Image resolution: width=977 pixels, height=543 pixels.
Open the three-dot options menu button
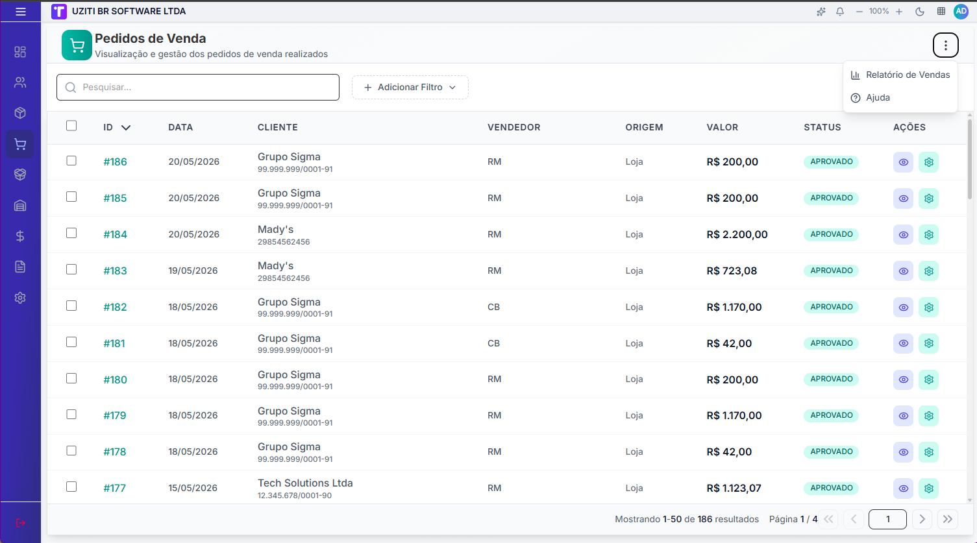[x=946, y=45]
